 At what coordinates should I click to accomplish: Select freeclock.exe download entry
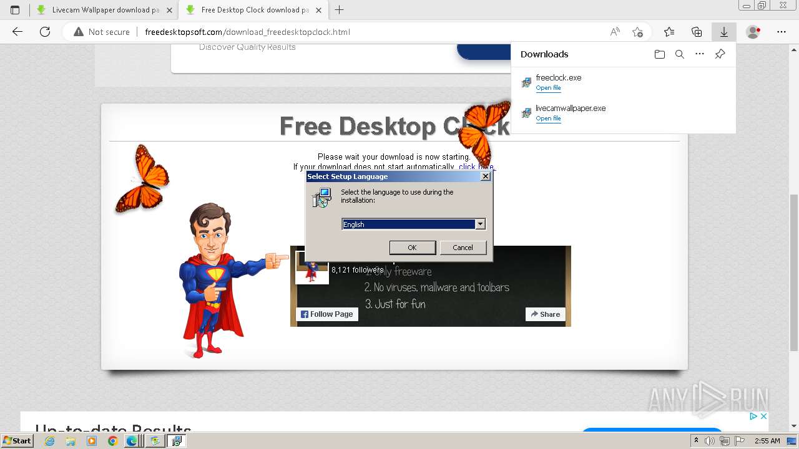(x=623, y=82)
